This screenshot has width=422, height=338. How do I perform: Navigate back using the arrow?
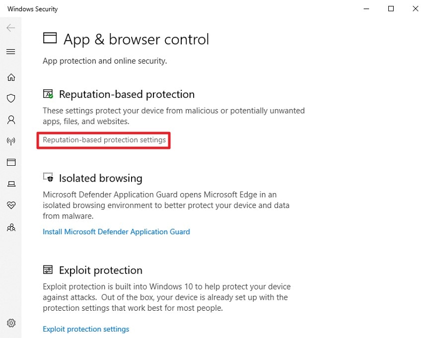tap(10, 28)
